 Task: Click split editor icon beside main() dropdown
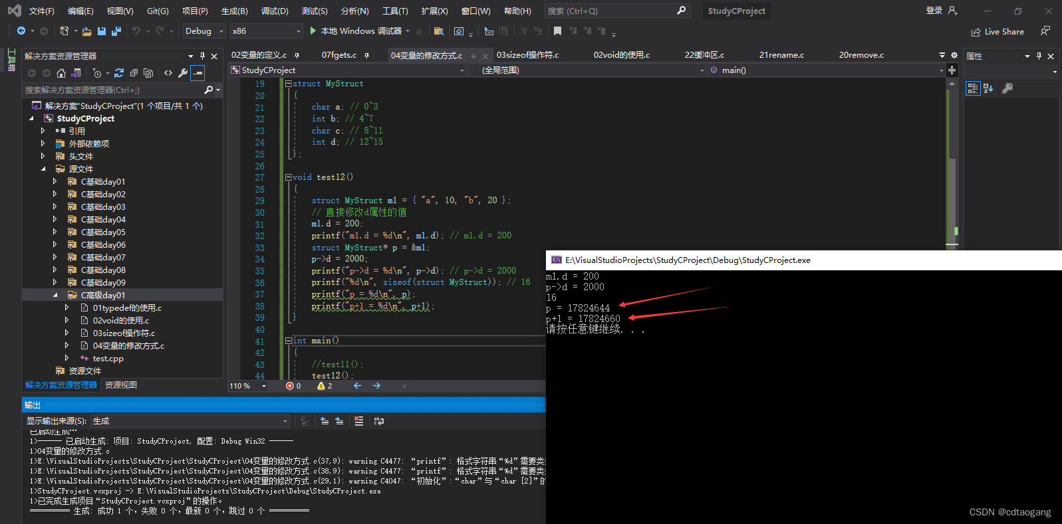coord(952,70)
